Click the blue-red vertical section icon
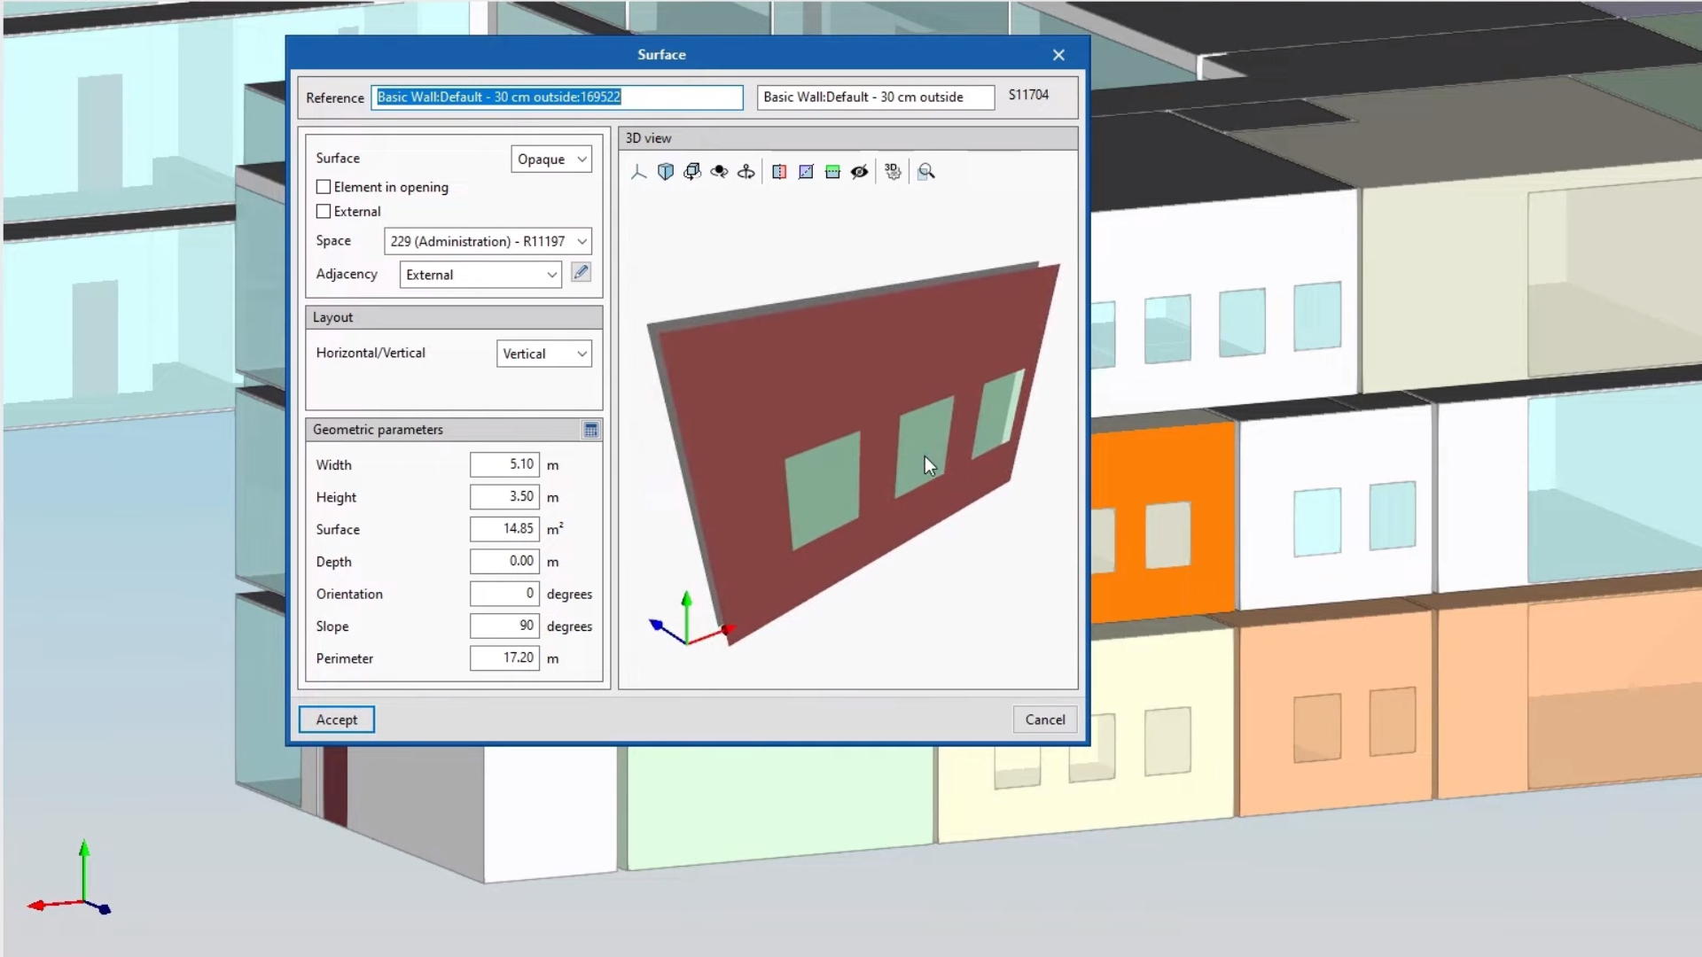 779,172
